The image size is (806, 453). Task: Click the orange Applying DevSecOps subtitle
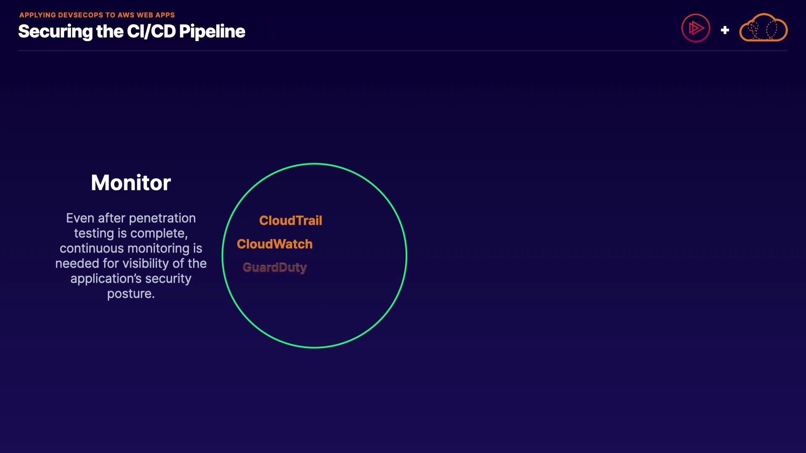(x=97, y=15)
